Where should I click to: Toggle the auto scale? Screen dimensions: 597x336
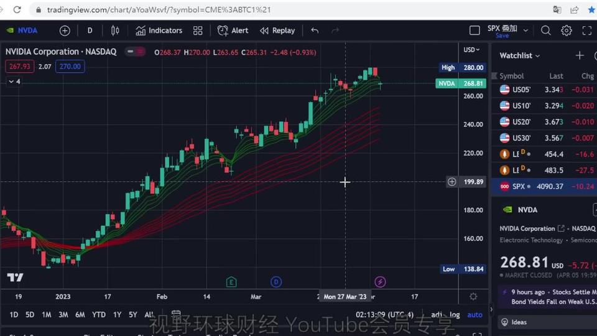[474, 315]
